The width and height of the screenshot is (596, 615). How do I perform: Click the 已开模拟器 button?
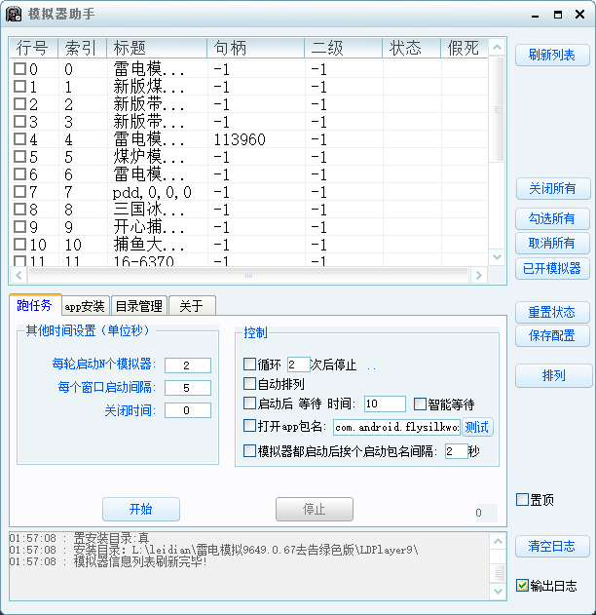pos(552,269)
